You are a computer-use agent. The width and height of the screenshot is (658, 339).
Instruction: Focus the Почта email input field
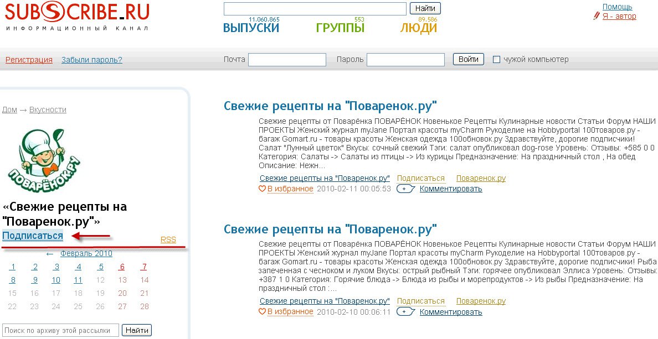click(x=287, y=60)
